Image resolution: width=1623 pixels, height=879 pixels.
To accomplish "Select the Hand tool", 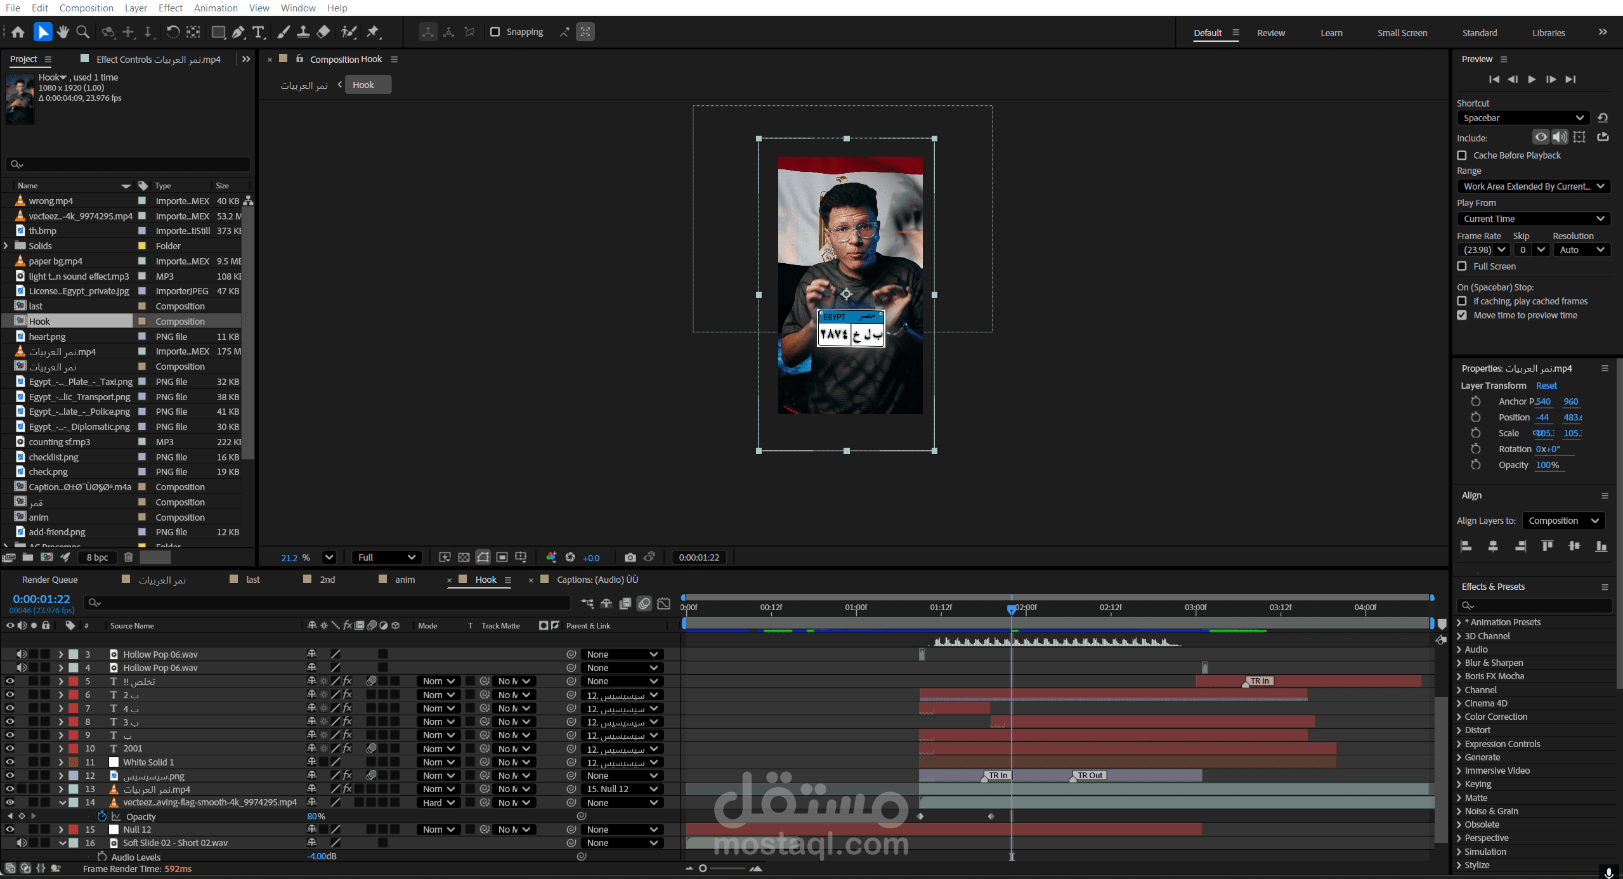I will [x=63, y=32].
